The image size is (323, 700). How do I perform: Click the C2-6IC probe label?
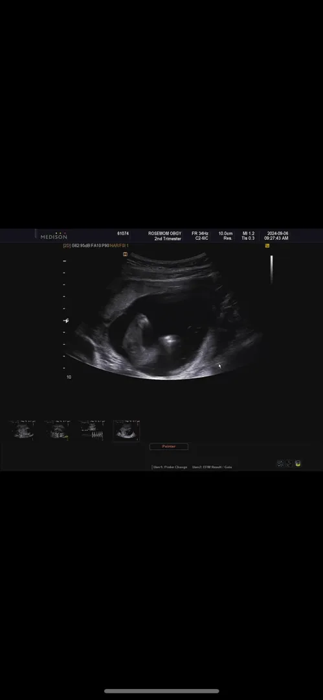pos(202,239)
